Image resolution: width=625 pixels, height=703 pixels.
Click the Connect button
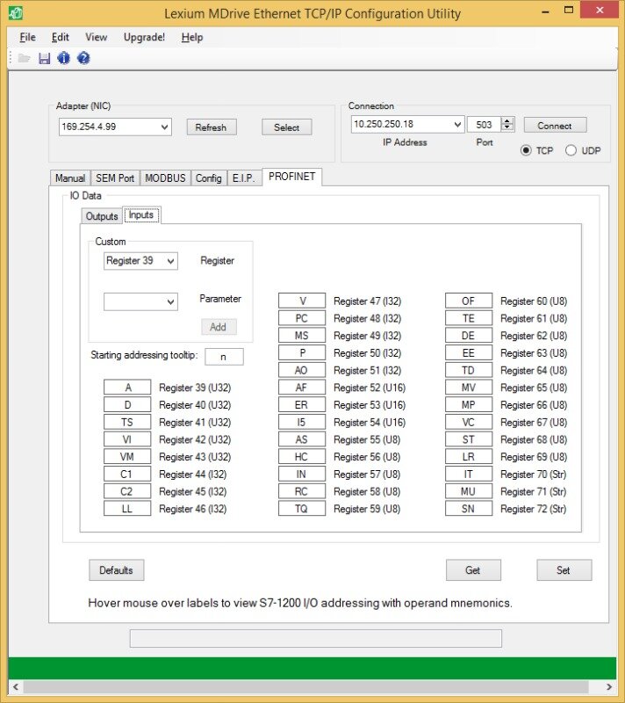click(555, 126)
